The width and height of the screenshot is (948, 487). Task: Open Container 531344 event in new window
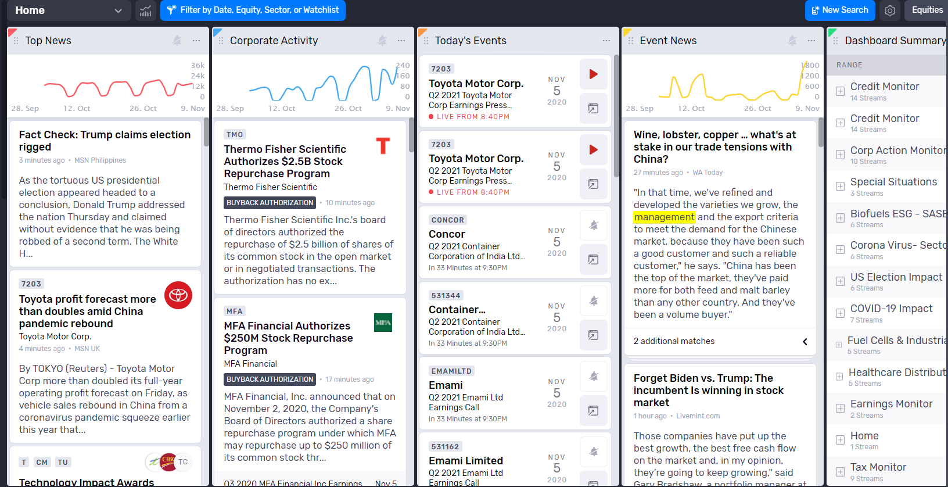coord(594,335)
